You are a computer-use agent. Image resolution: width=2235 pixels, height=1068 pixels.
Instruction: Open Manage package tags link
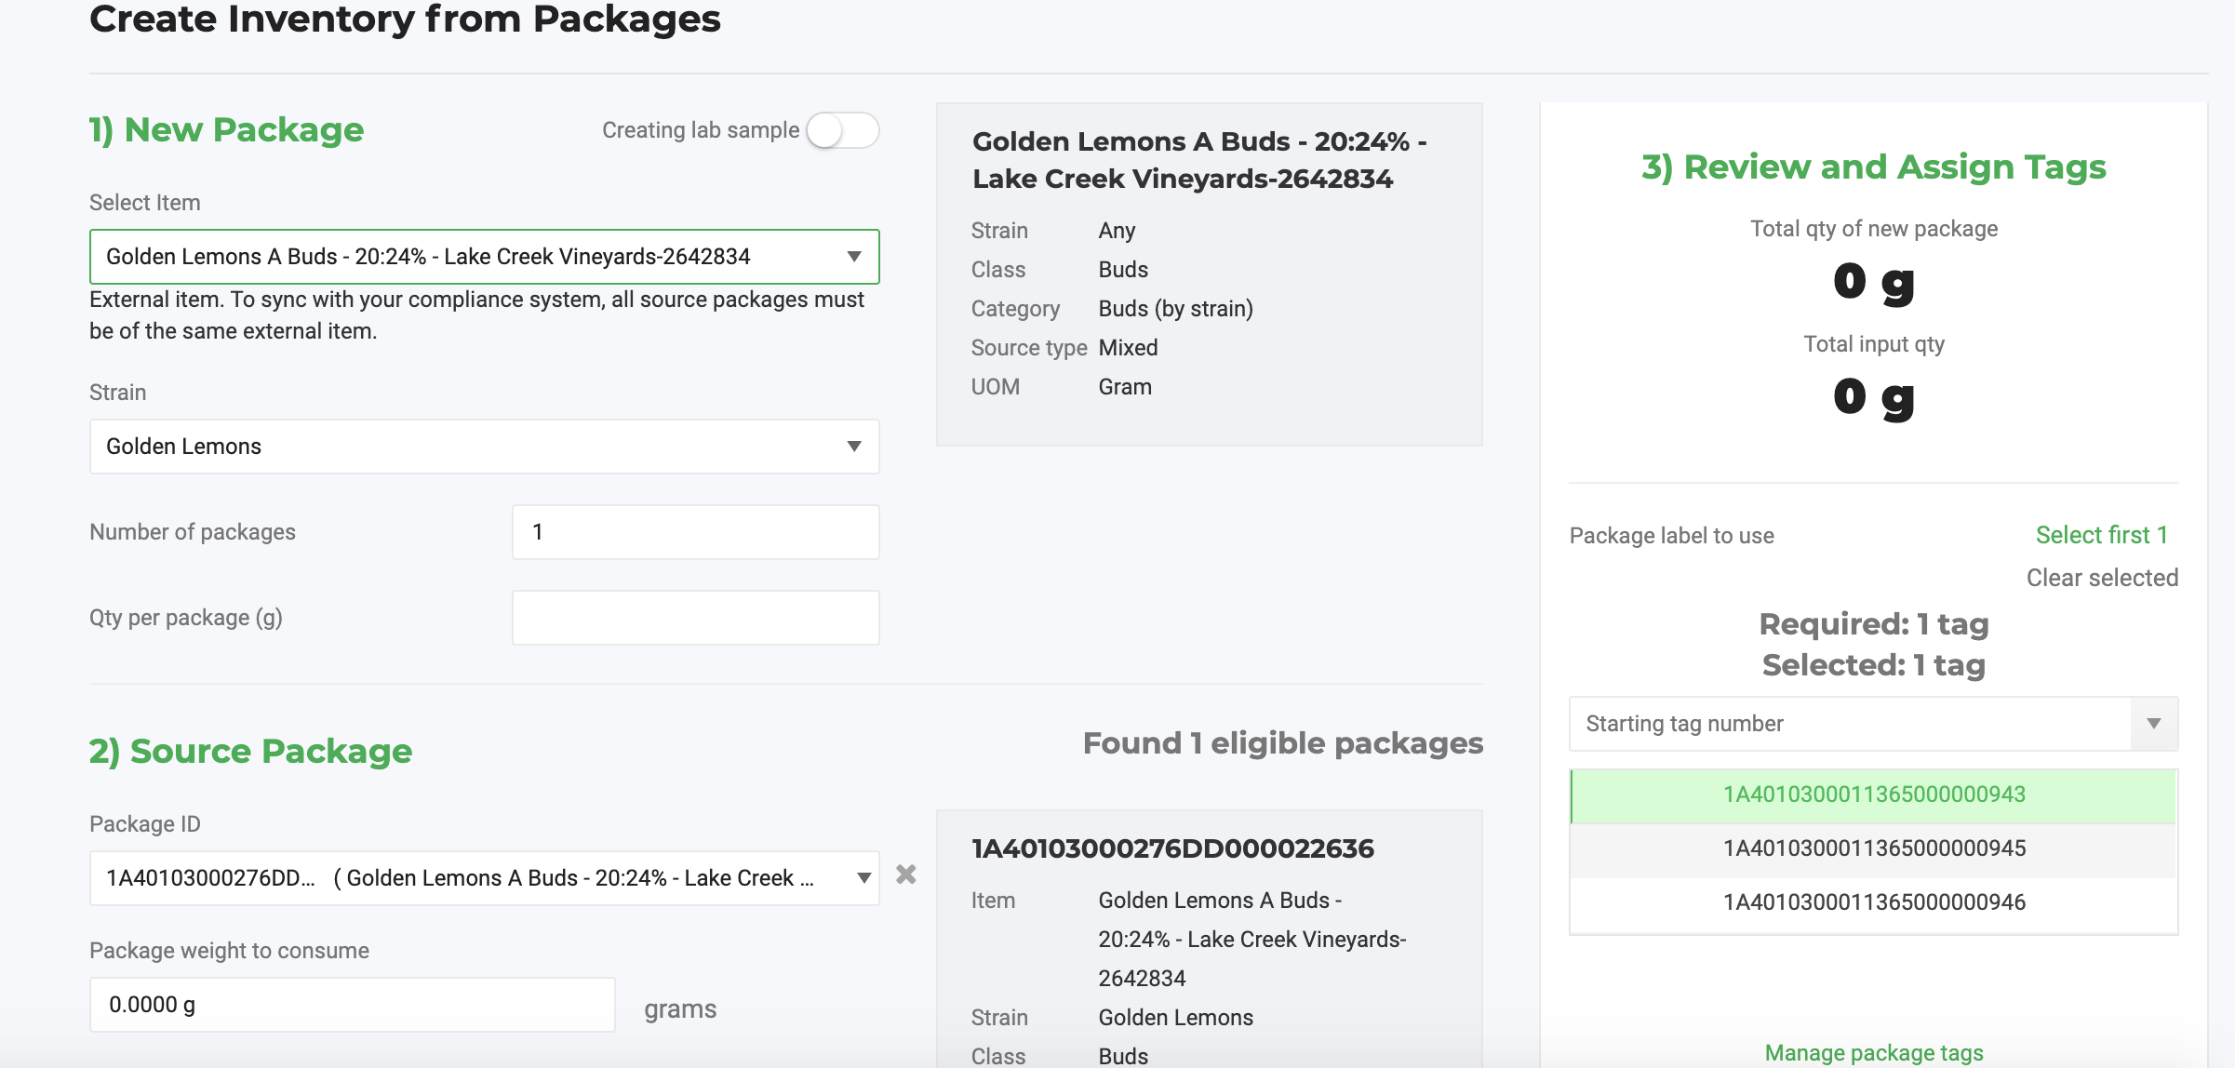[x=1873, y=1052]
